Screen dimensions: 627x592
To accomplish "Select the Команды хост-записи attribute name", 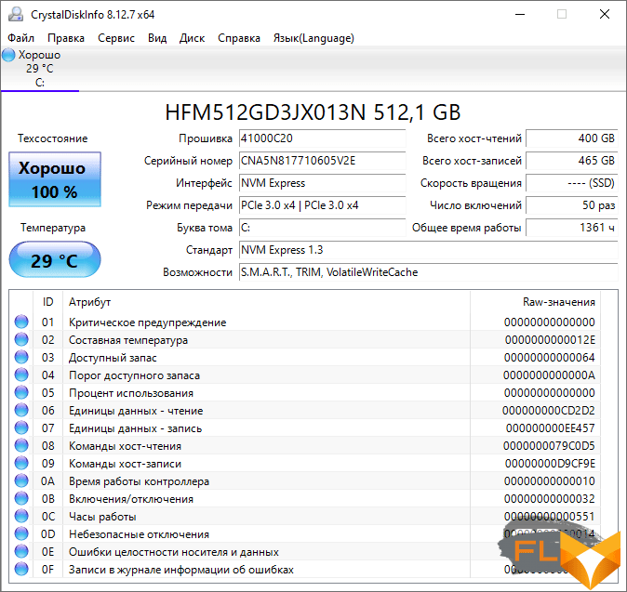I will click(126, 464).
